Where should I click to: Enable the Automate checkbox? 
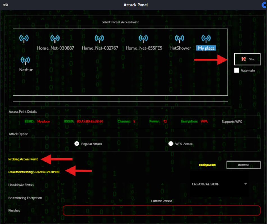click(237, 70)
